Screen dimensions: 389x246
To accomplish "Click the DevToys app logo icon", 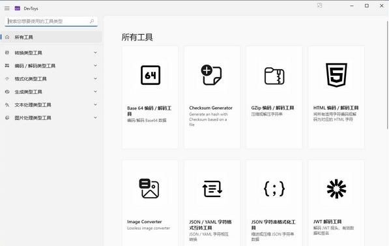I will coord(18,8).
